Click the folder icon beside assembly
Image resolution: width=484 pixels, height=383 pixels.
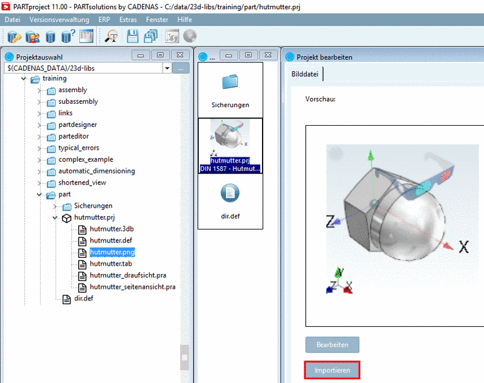[51, 91]
